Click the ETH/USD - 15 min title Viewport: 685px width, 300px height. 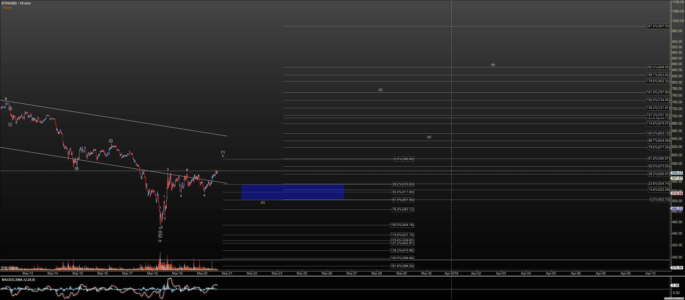coord(16,3)
